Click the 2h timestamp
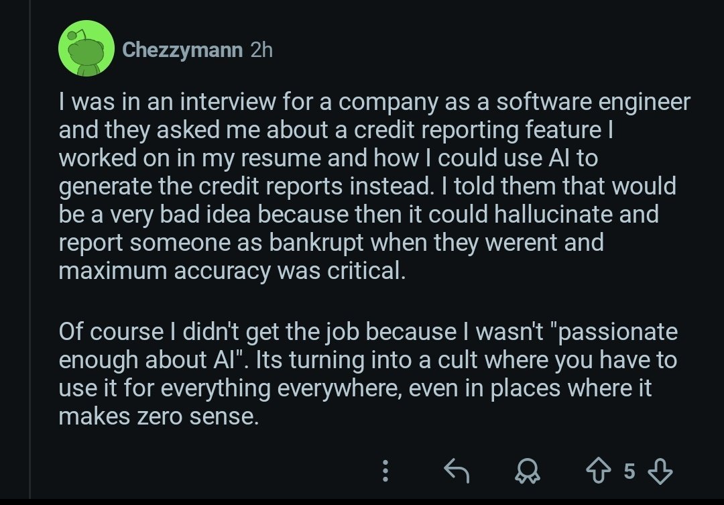 point(261,50)
